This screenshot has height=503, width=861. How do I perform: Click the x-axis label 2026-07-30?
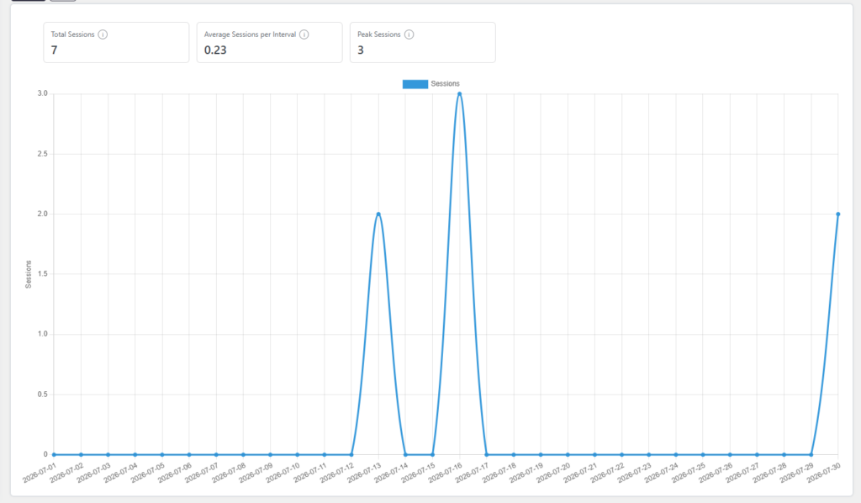click(x=823, y=473)
